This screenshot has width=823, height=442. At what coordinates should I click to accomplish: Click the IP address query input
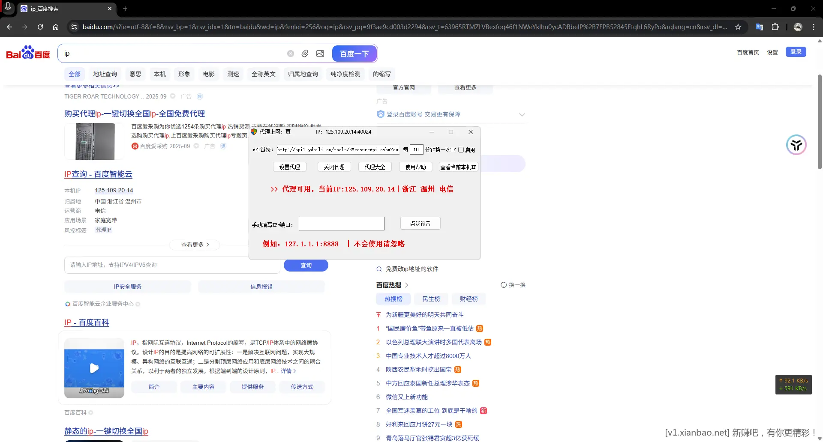(172, 265)
